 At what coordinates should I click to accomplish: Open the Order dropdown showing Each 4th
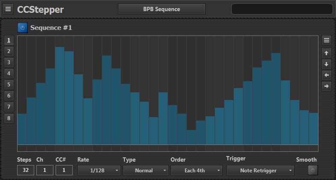197,171
